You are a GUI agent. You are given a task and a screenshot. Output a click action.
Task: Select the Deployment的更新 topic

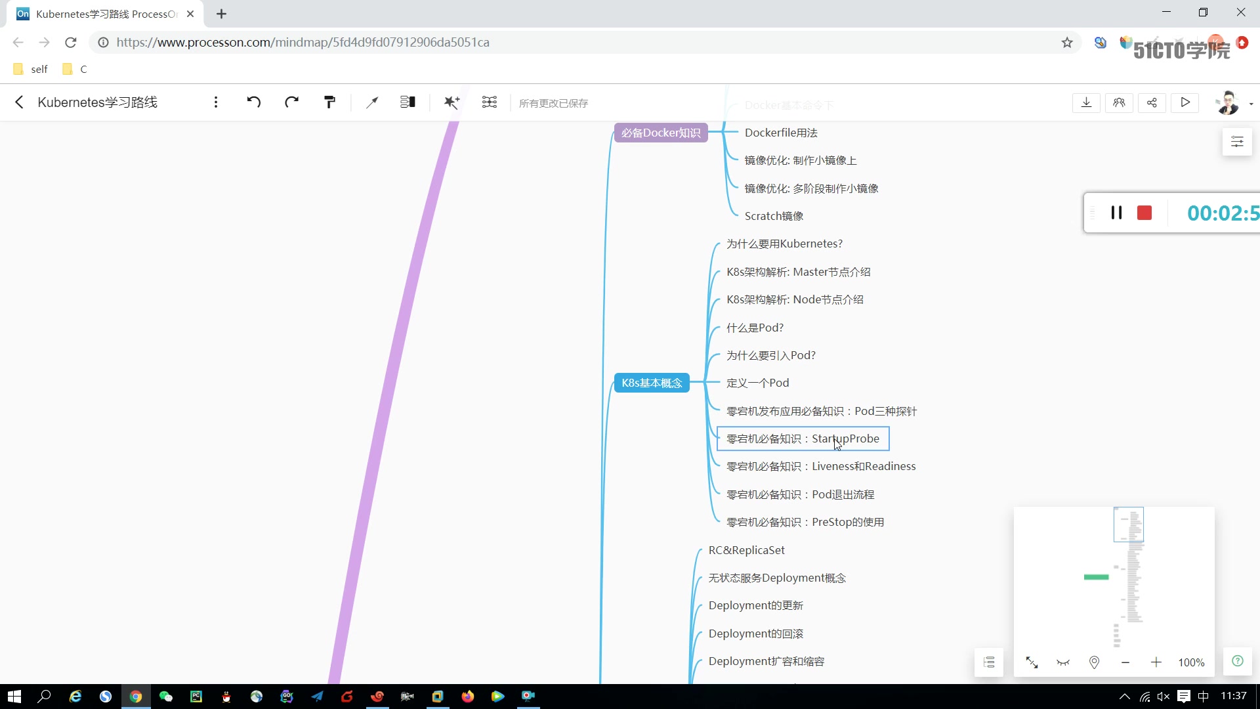(x=755, y=605)
